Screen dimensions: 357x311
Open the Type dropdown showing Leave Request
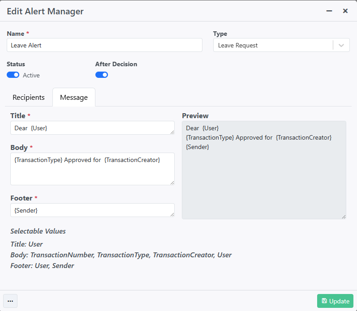(281, 45)
